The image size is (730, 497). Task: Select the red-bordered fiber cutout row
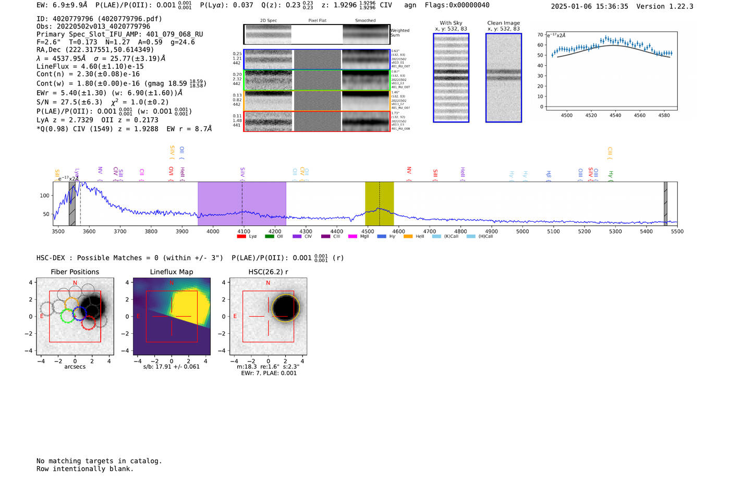[x=317, y=121]
